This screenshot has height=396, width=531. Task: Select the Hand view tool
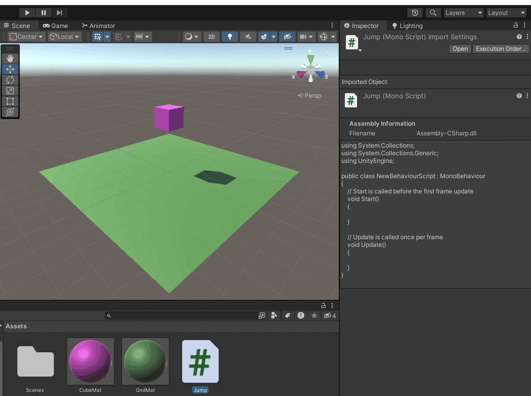coord(10,59)
